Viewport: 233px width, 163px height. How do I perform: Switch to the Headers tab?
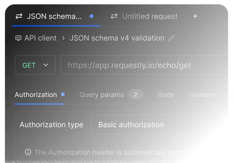(203, 95)
